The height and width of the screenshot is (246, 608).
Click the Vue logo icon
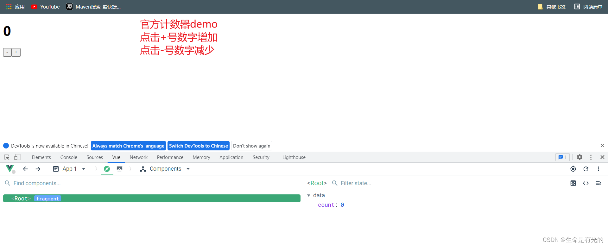click(10, 169)
